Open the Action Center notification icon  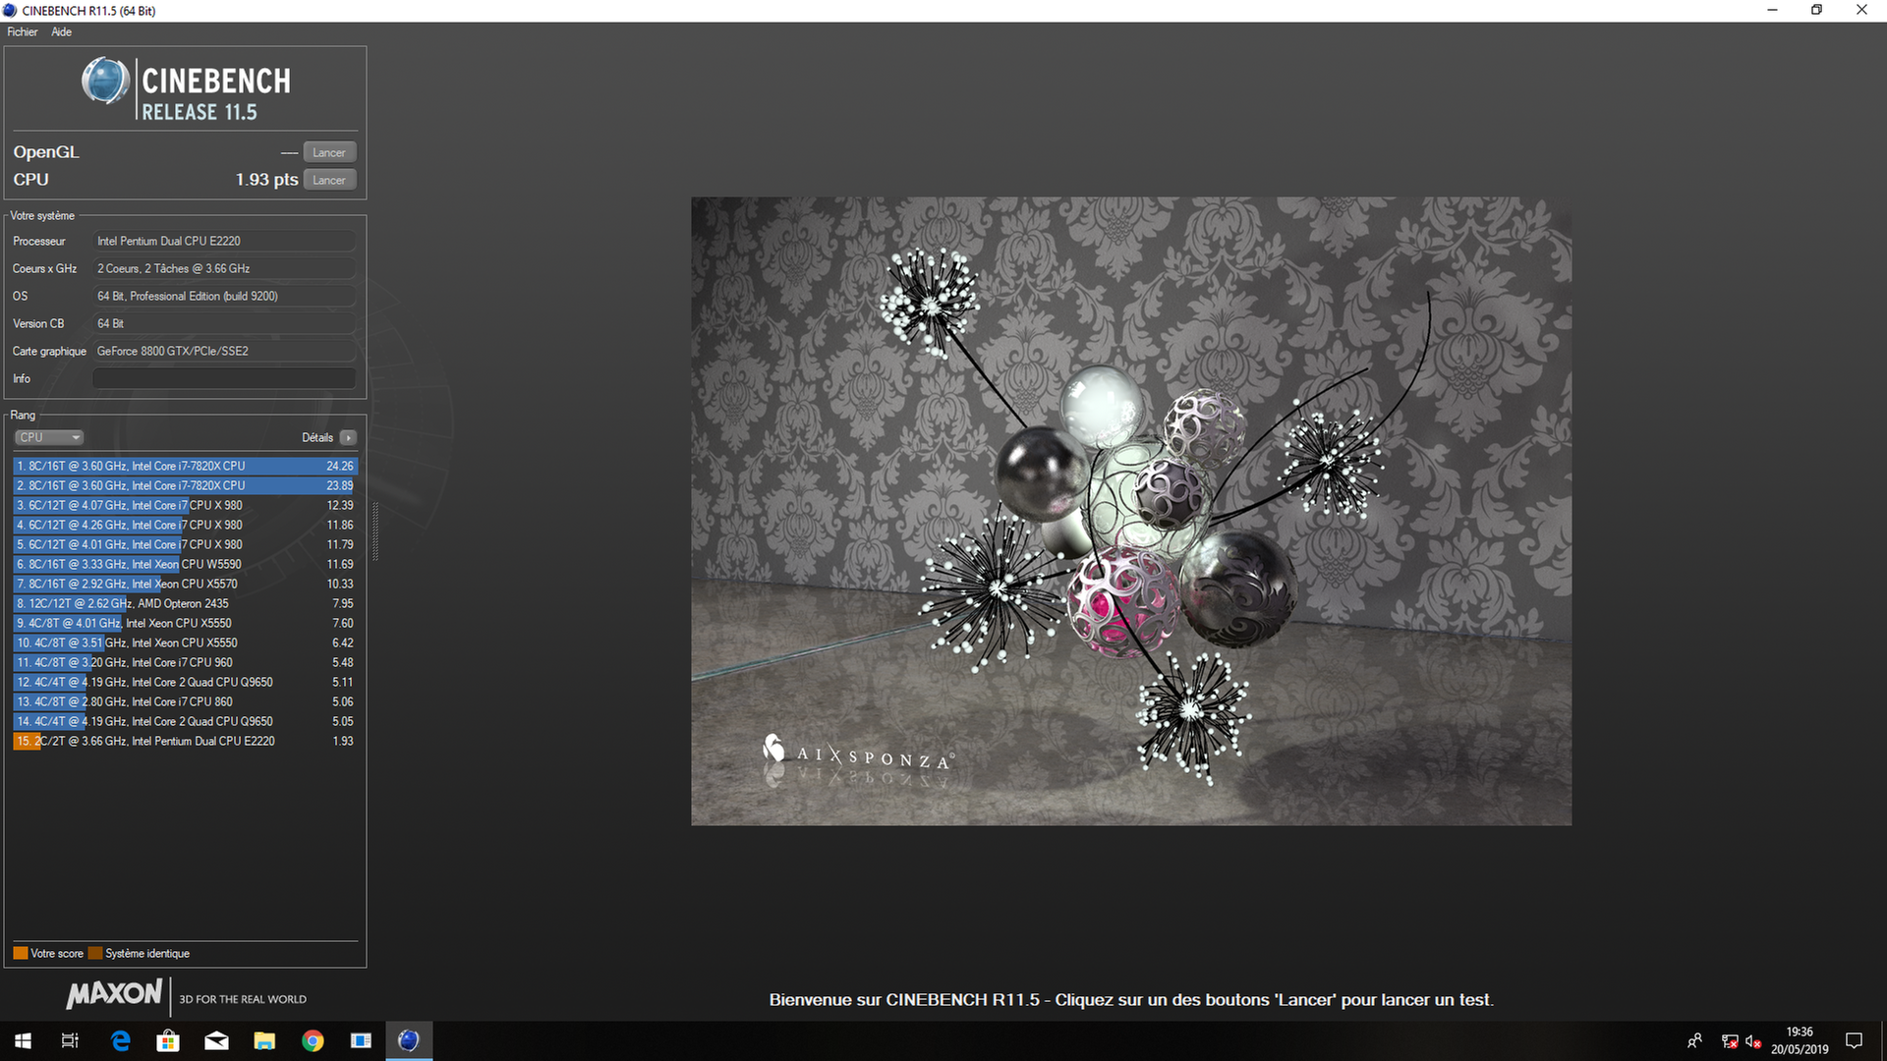[x=1855, y=1040]
